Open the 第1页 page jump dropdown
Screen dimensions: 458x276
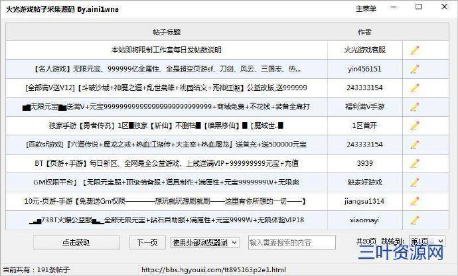click(x=427, y=241)
